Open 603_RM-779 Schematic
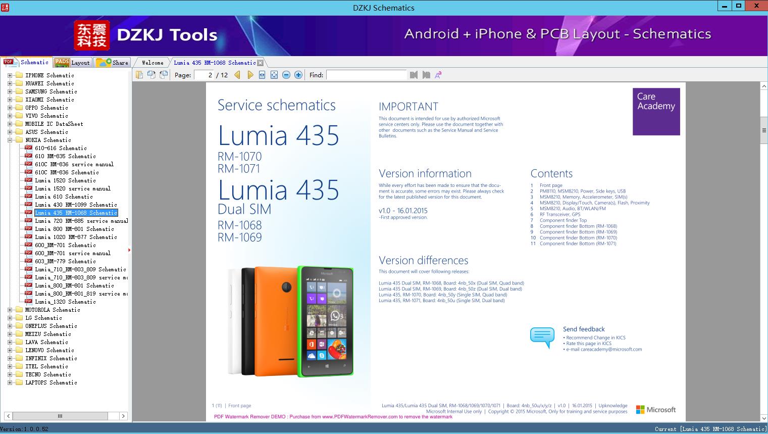Screen dimensions: 768x434 coord(65,261)
